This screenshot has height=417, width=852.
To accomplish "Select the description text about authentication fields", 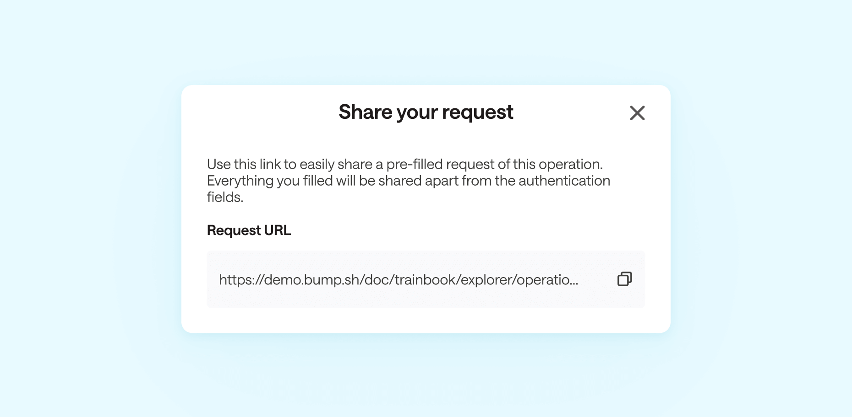I will (408, 180).
